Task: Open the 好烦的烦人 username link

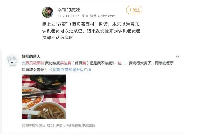Action: pos(31,57)
